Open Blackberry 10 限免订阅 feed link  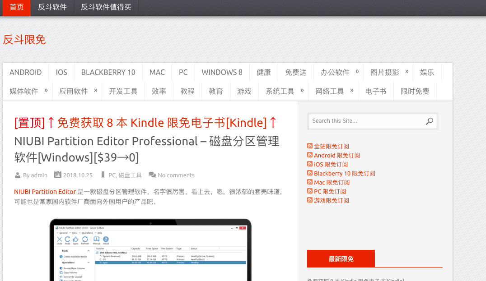click(344, 173)
